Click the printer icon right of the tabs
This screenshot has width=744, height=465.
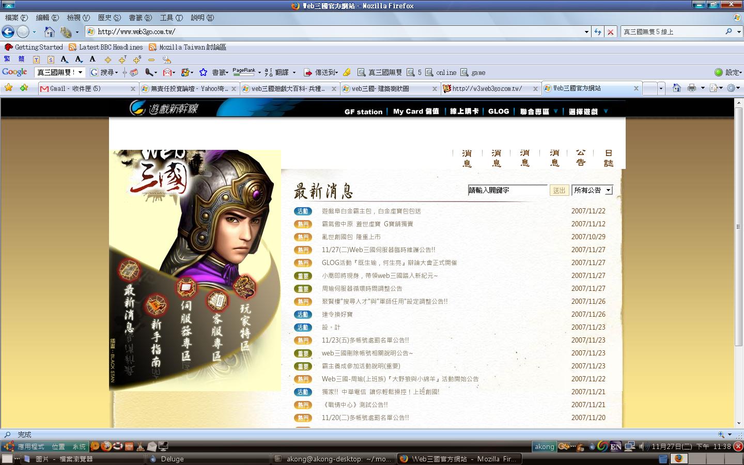pyautogui.click(x=692, y=88)
